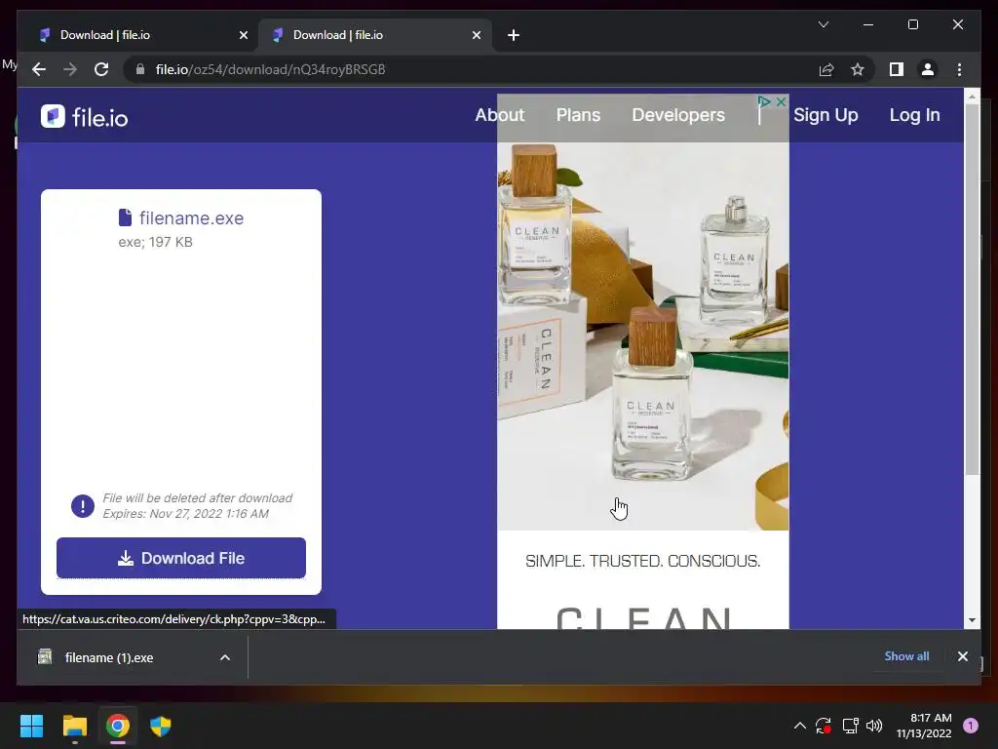Close the perfume ad with X

[781, 101]
